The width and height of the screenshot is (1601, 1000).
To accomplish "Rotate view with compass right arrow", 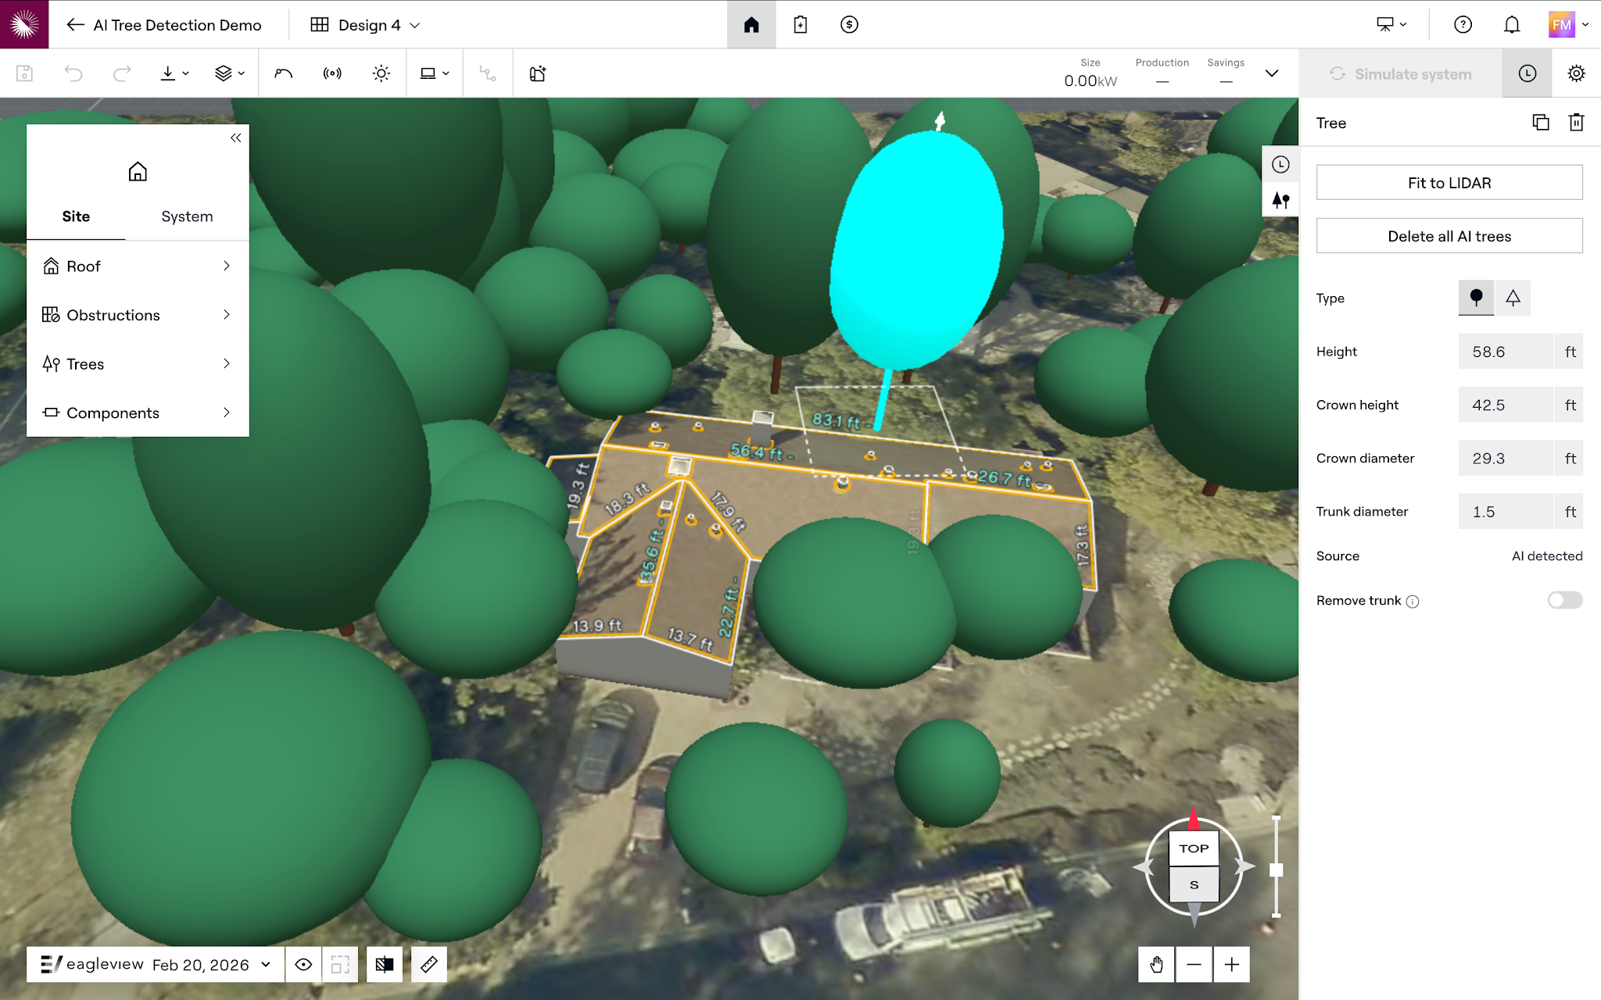I will point(1245,866).
